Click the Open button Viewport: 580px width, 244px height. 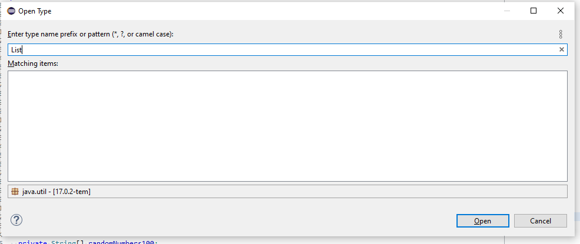[483, 220]
